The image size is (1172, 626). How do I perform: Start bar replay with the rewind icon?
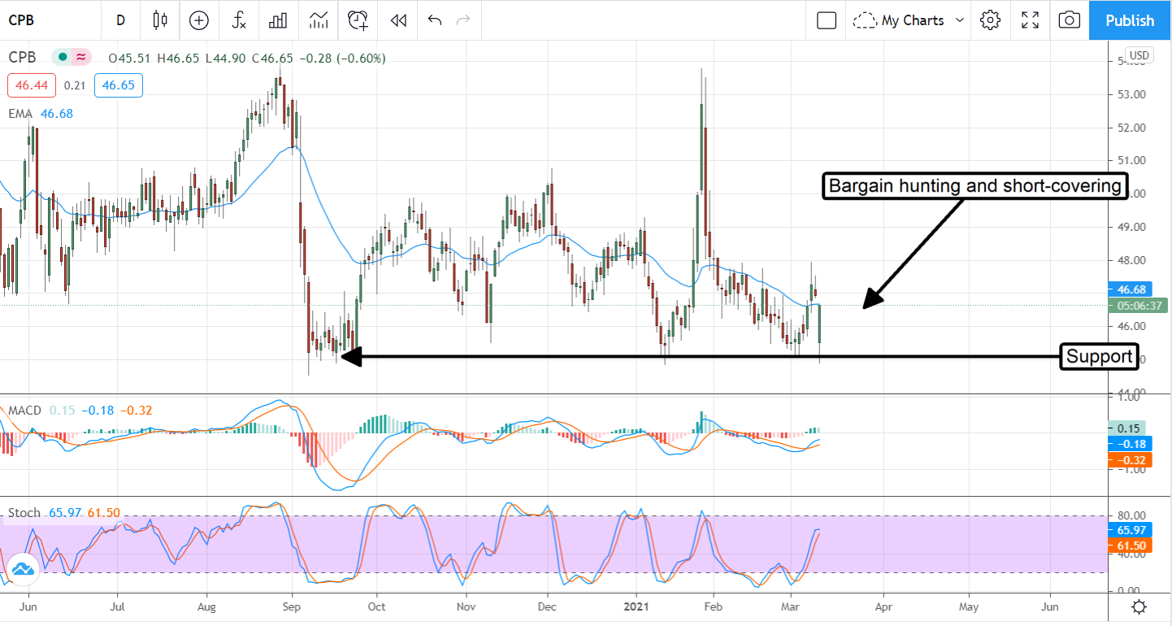pyautogui.click(x=398, y=20)
